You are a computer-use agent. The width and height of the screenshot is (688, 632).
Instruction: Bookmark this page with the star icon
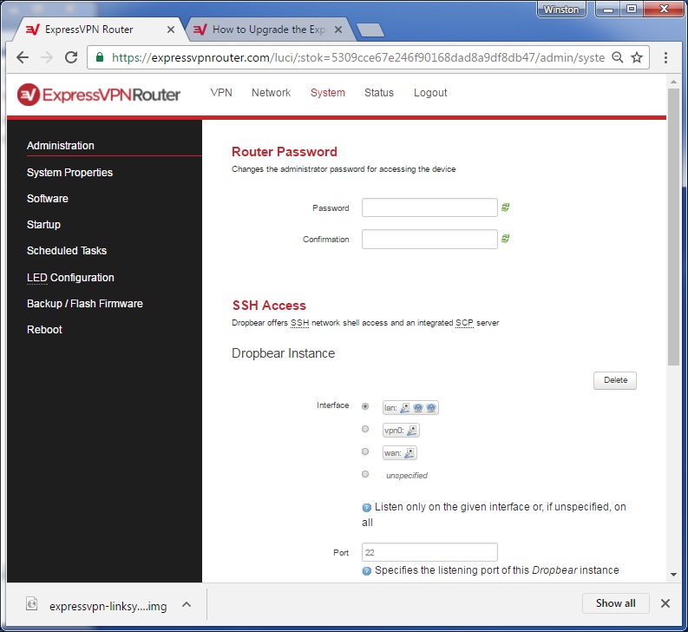click(637, 58)
